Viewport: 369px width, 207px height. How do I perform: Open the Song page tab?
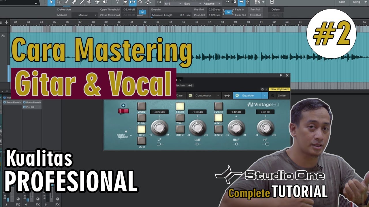(357, 2)
